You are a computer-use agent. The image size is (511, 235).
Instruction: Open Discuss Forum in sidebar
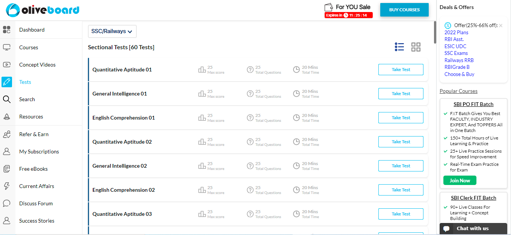click(x=36, y=203)
